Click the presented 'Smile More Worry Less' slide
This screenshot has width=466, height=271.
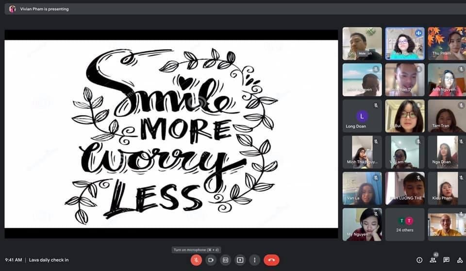click(171, 134)
